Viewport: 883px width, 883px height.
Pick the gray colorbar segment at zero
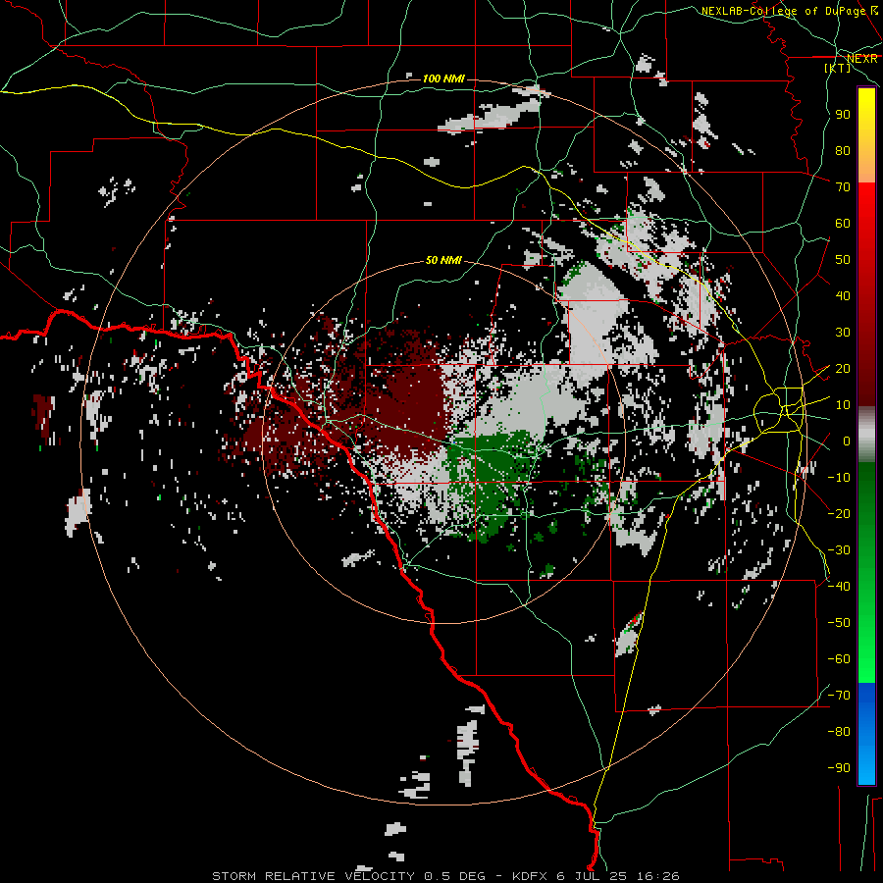[x=866, y=435]
